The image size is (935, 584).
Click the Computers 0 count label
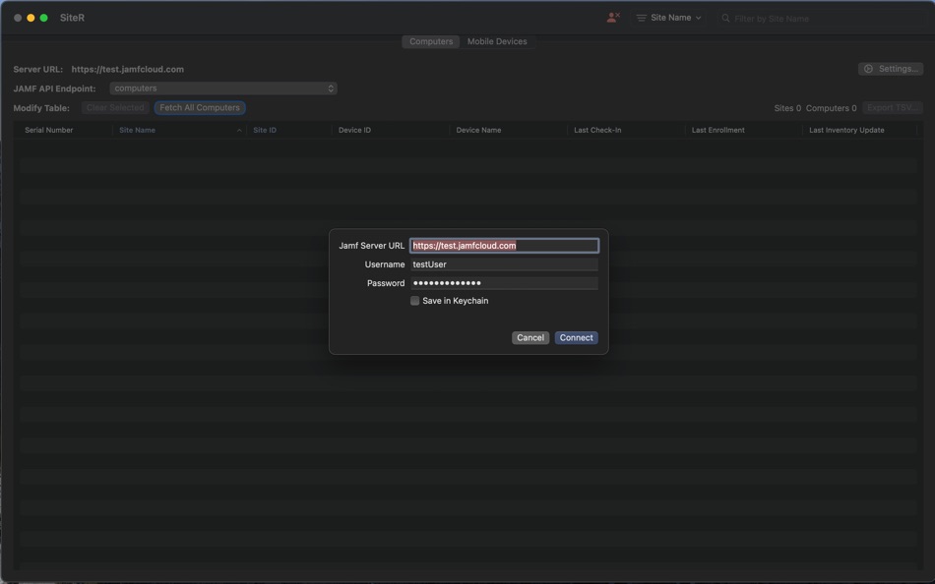point(831,108)
